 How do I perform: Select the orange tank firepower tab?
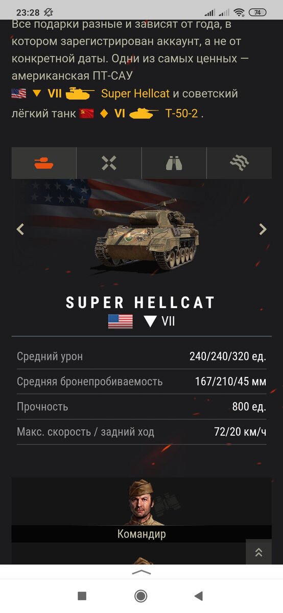(44, 163)
